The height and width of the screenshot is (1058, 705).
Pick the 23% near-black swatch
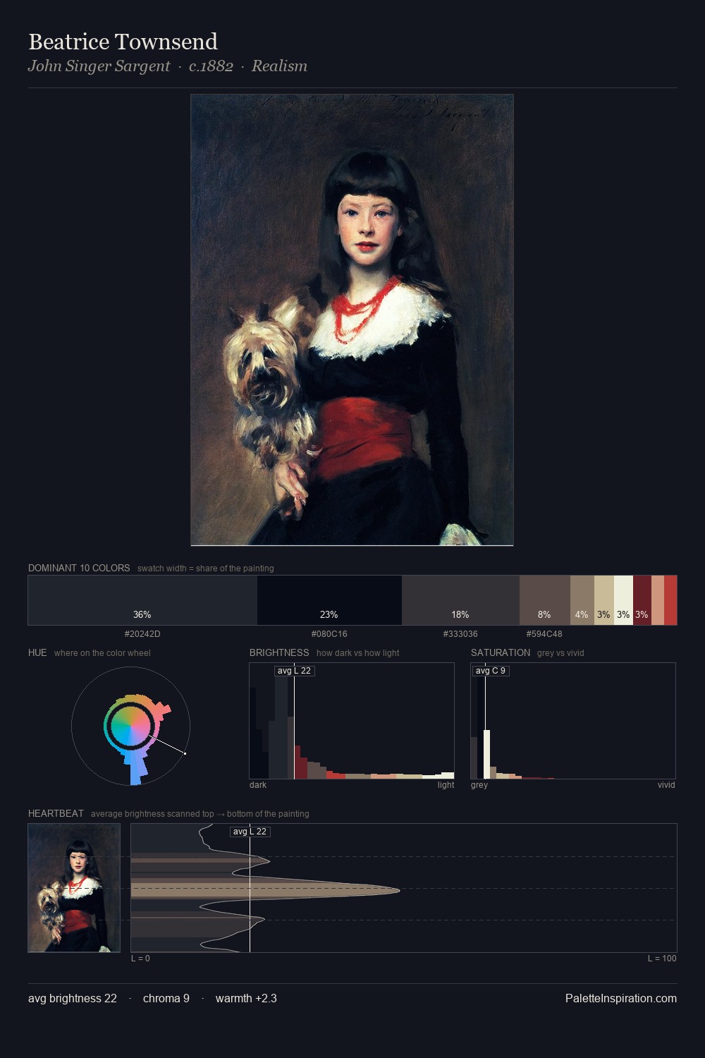pyautogui.click(x=329, y=600)
